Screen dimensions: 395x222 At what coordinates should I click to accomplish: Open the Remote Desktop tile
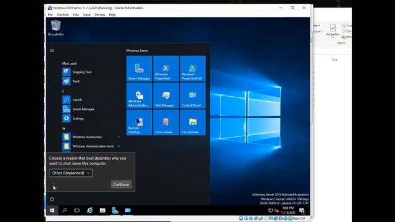click(x=139, y=123)
